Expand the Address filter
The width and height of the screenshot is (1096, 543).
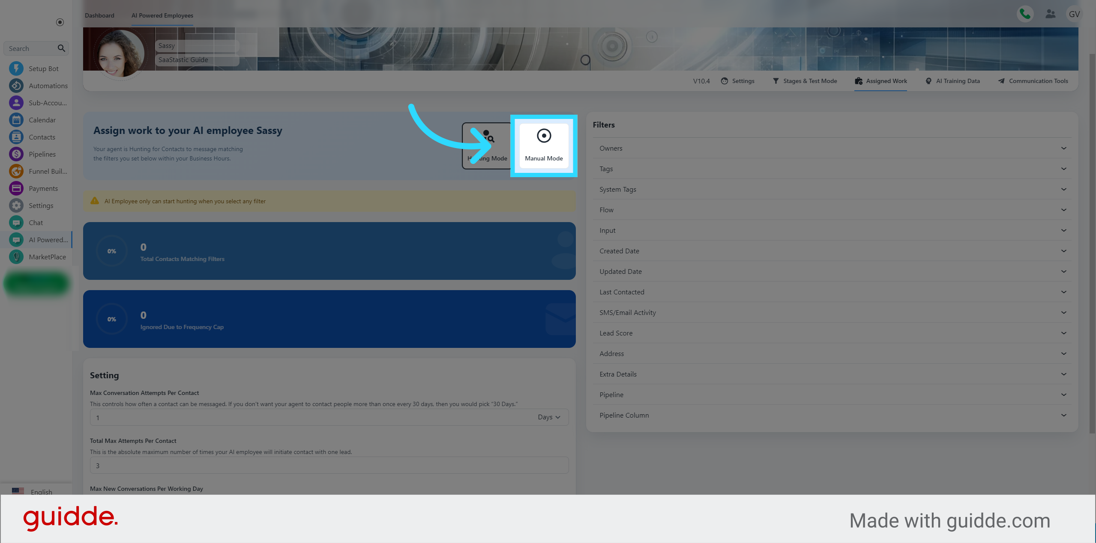832,353
